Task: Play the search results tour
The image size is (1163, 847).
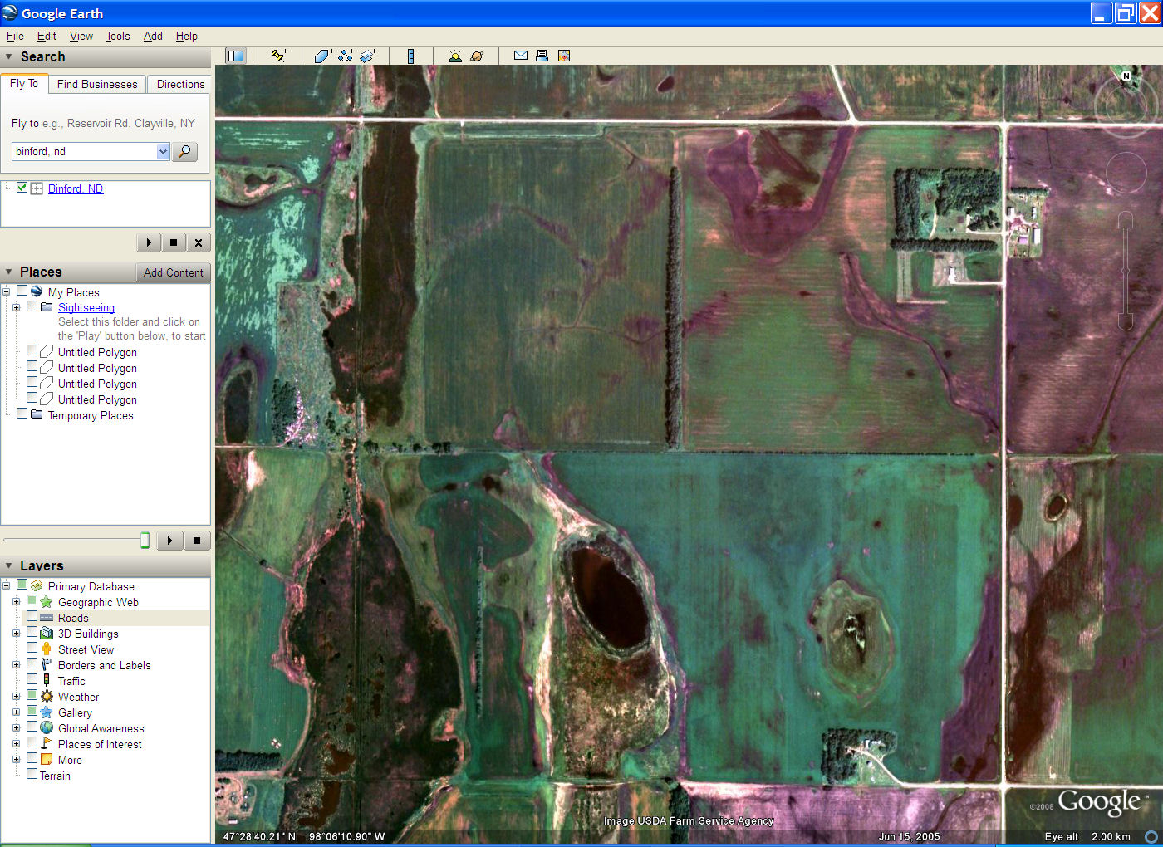Action: pos(149,242)
